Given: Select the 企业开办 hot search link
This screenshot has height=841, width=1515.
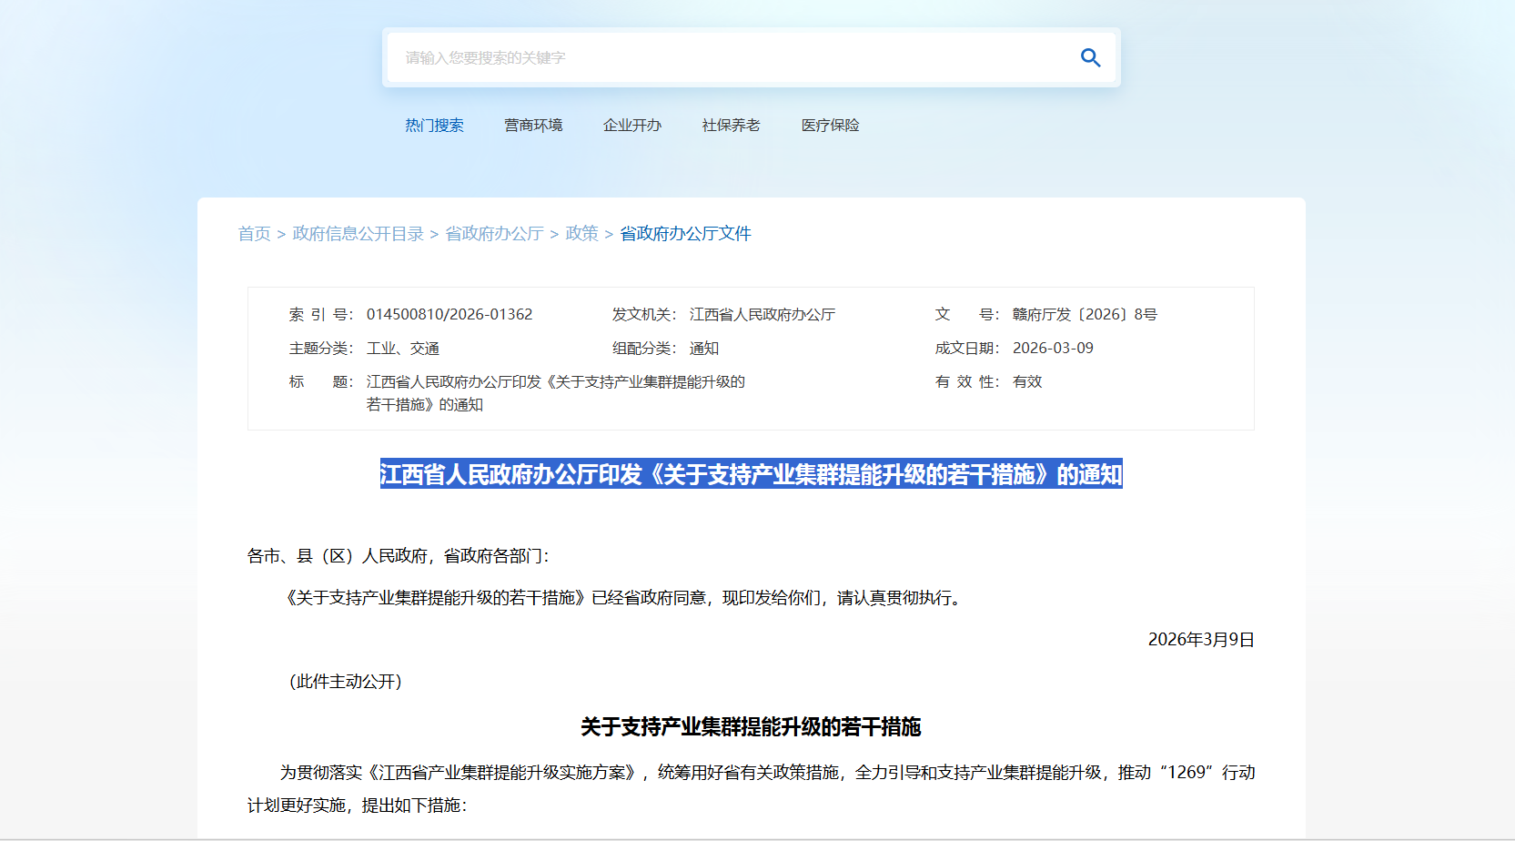Looking at the screenshot, I should (631, 126).
